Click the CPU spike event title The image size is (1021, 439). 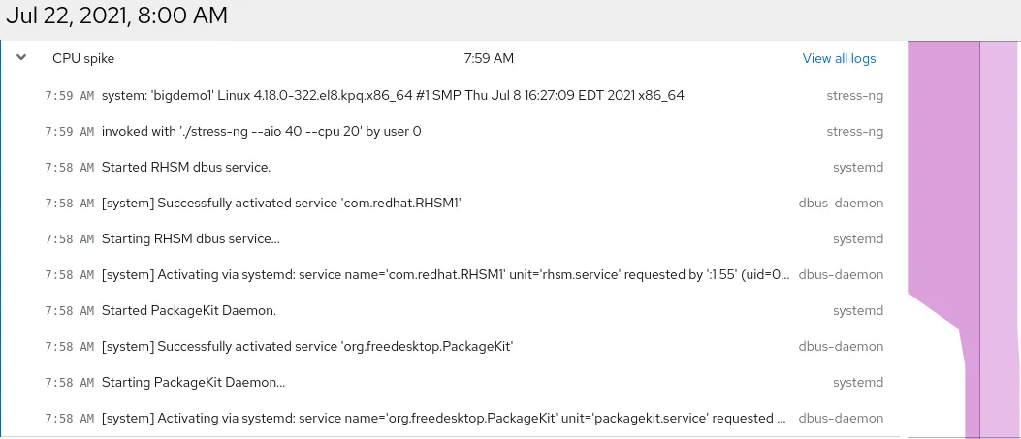pyautogui.click(x=83, y=58)
